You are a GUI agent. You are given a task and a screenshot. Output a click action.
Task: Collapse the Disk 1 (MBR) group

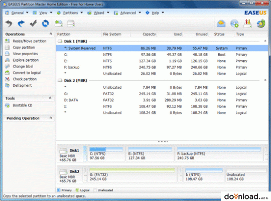[x=265, y=41]
